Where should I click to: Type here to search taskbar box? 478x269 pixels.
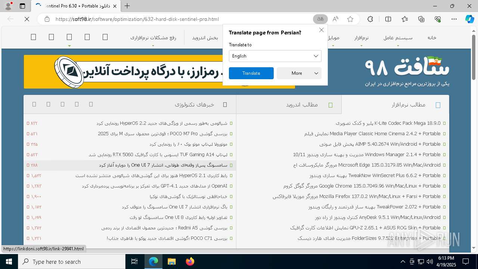[72, 262]
